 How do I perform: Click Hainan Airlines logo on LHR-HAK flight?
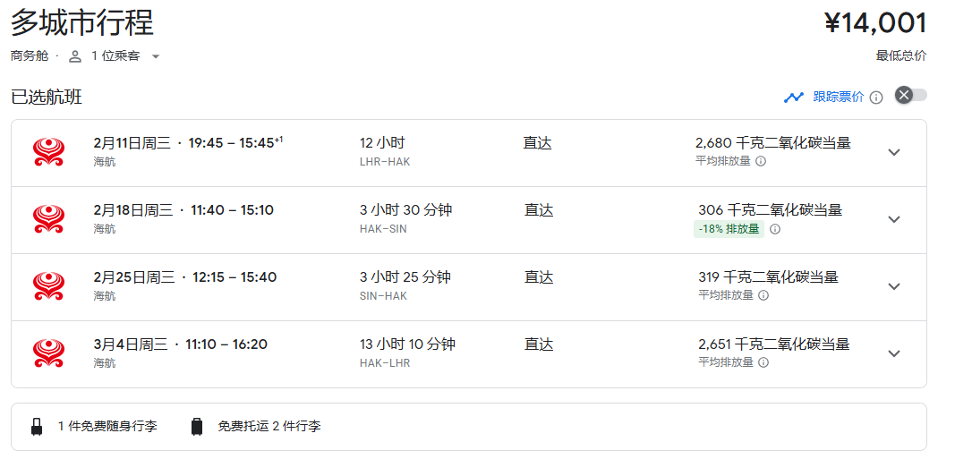coord(48,152)
